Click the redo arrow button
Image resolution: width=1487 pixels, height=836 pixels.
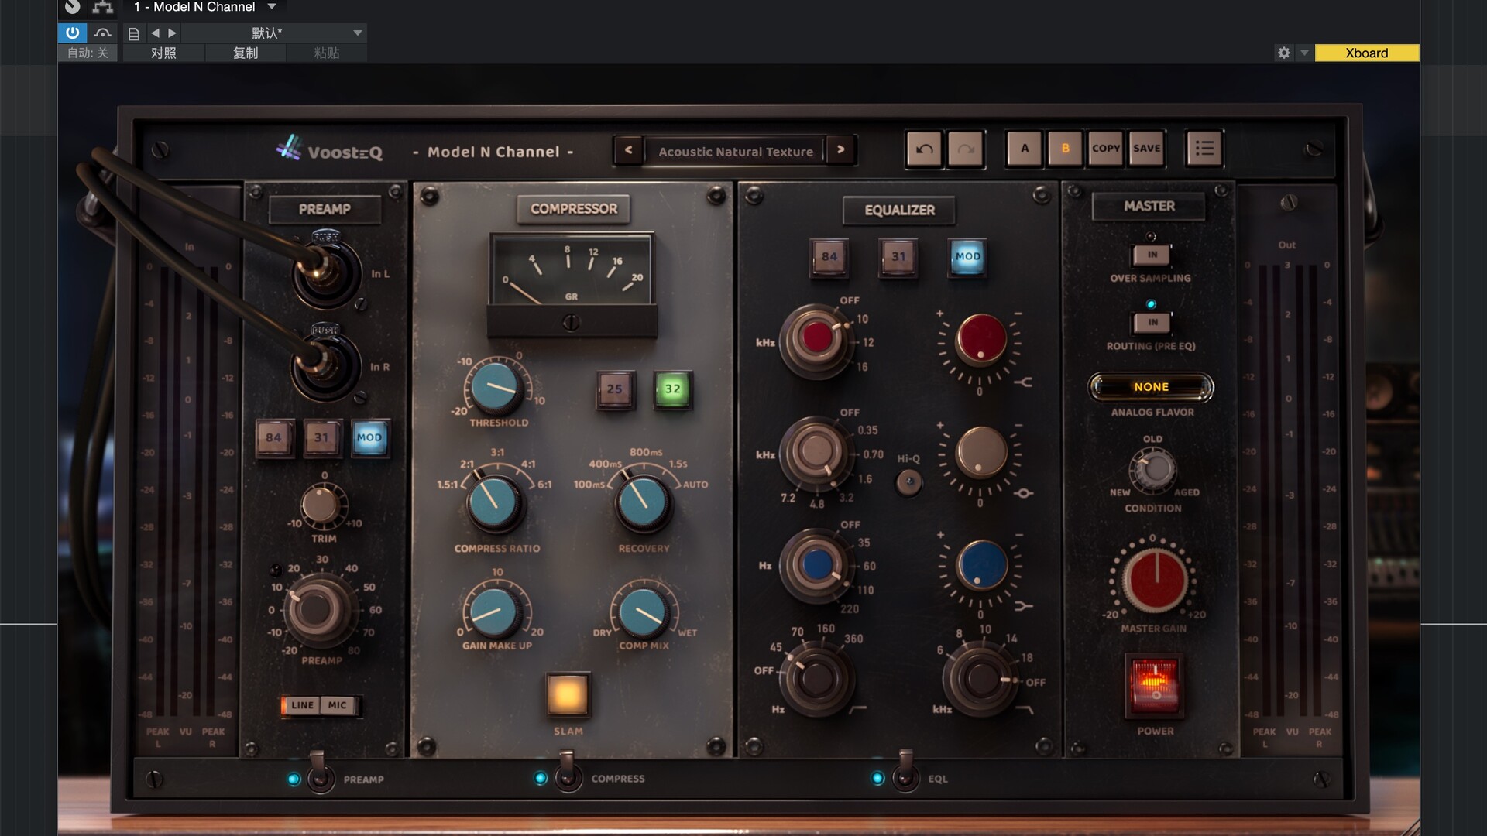965,149
